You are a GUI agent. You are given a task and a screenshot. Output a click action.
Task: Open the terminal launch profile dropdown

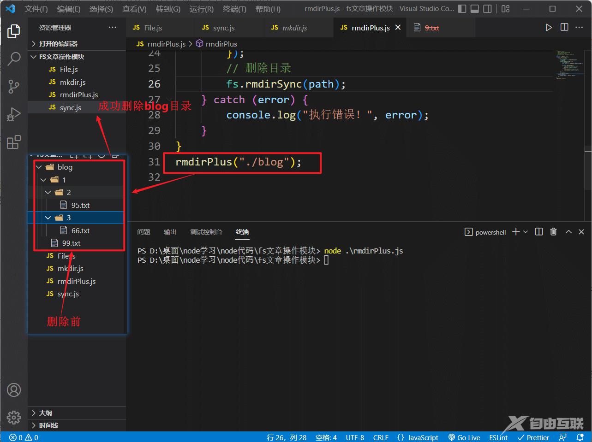pos(526,232)
